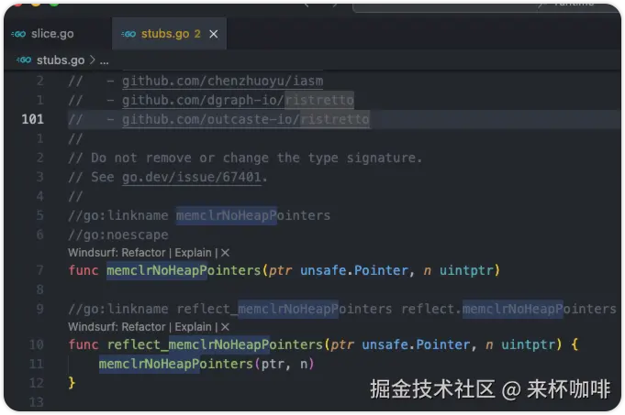Image resolution: width=625 pixels, height=415 pixels.
Task: Close the stubs.go tab
Action: (214, 34)
